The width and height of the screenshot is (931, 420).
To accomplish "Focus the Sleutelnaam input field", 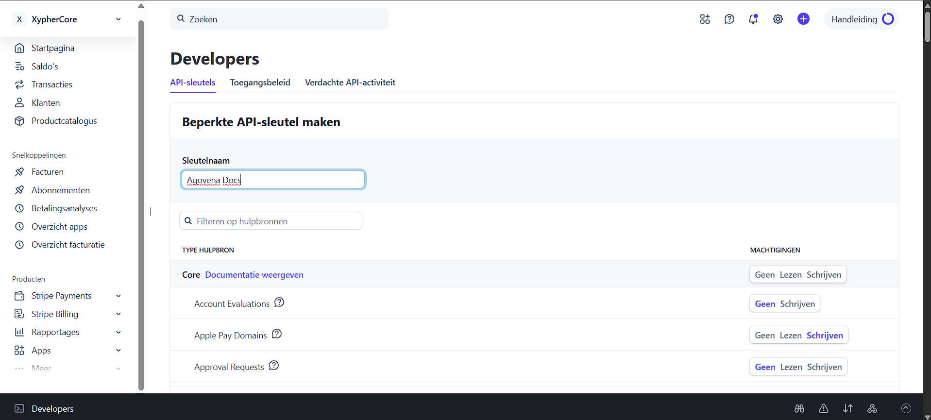I will [273, 180].
